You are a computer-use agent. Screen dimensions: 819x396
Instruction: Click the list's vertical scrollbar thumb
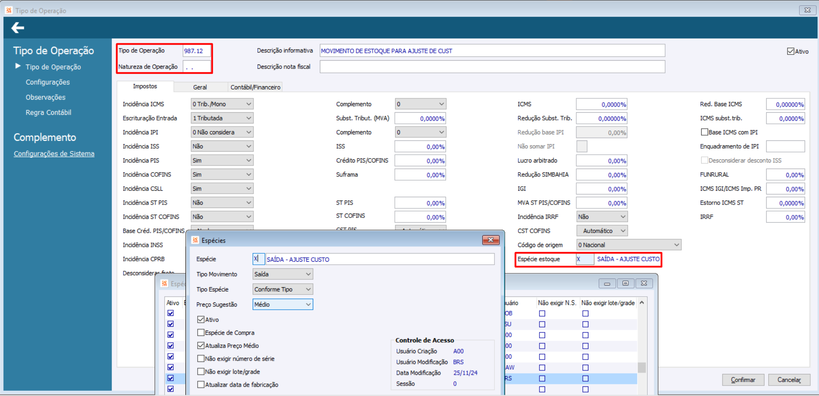point(642,367)
